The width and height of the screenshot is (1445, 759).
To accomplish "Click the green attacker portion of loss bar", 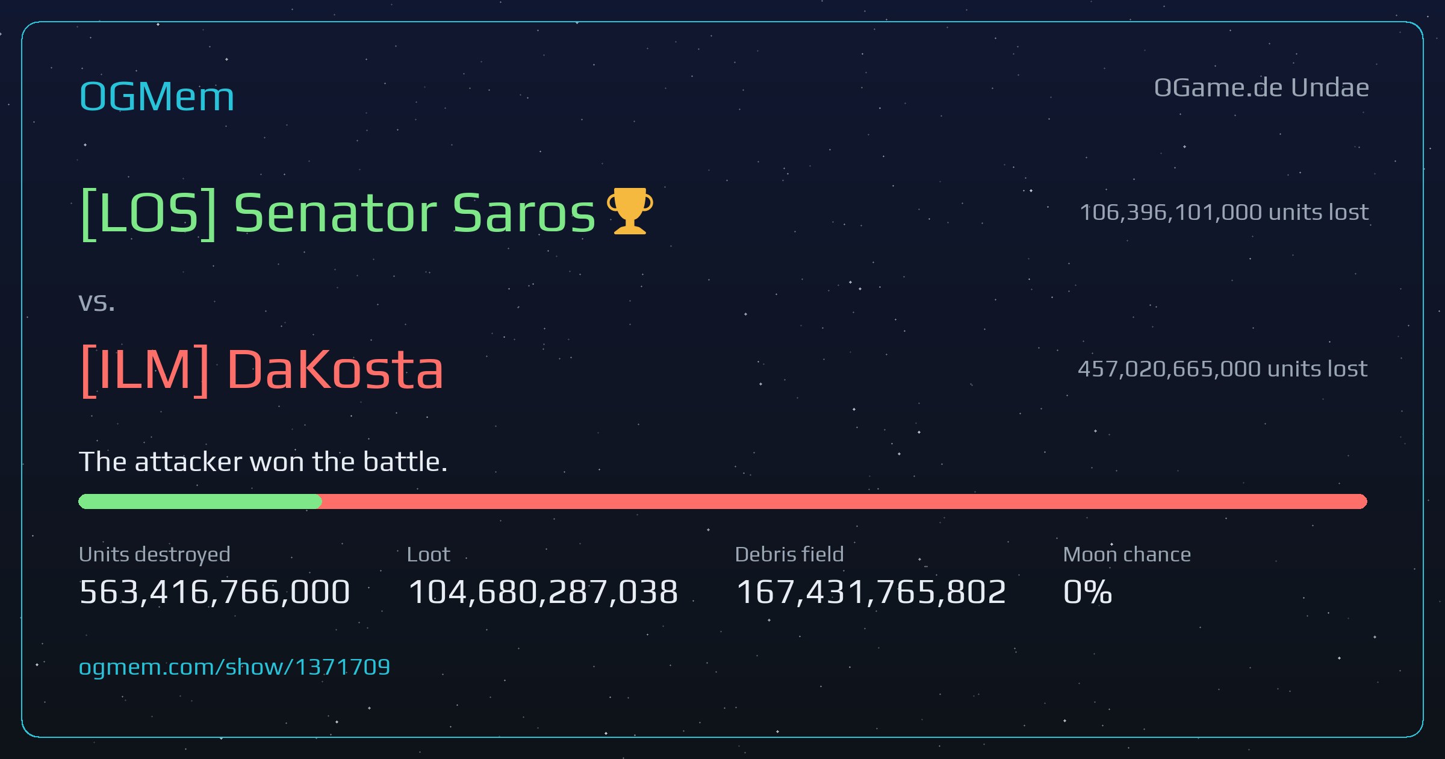I will pos(200,502).
